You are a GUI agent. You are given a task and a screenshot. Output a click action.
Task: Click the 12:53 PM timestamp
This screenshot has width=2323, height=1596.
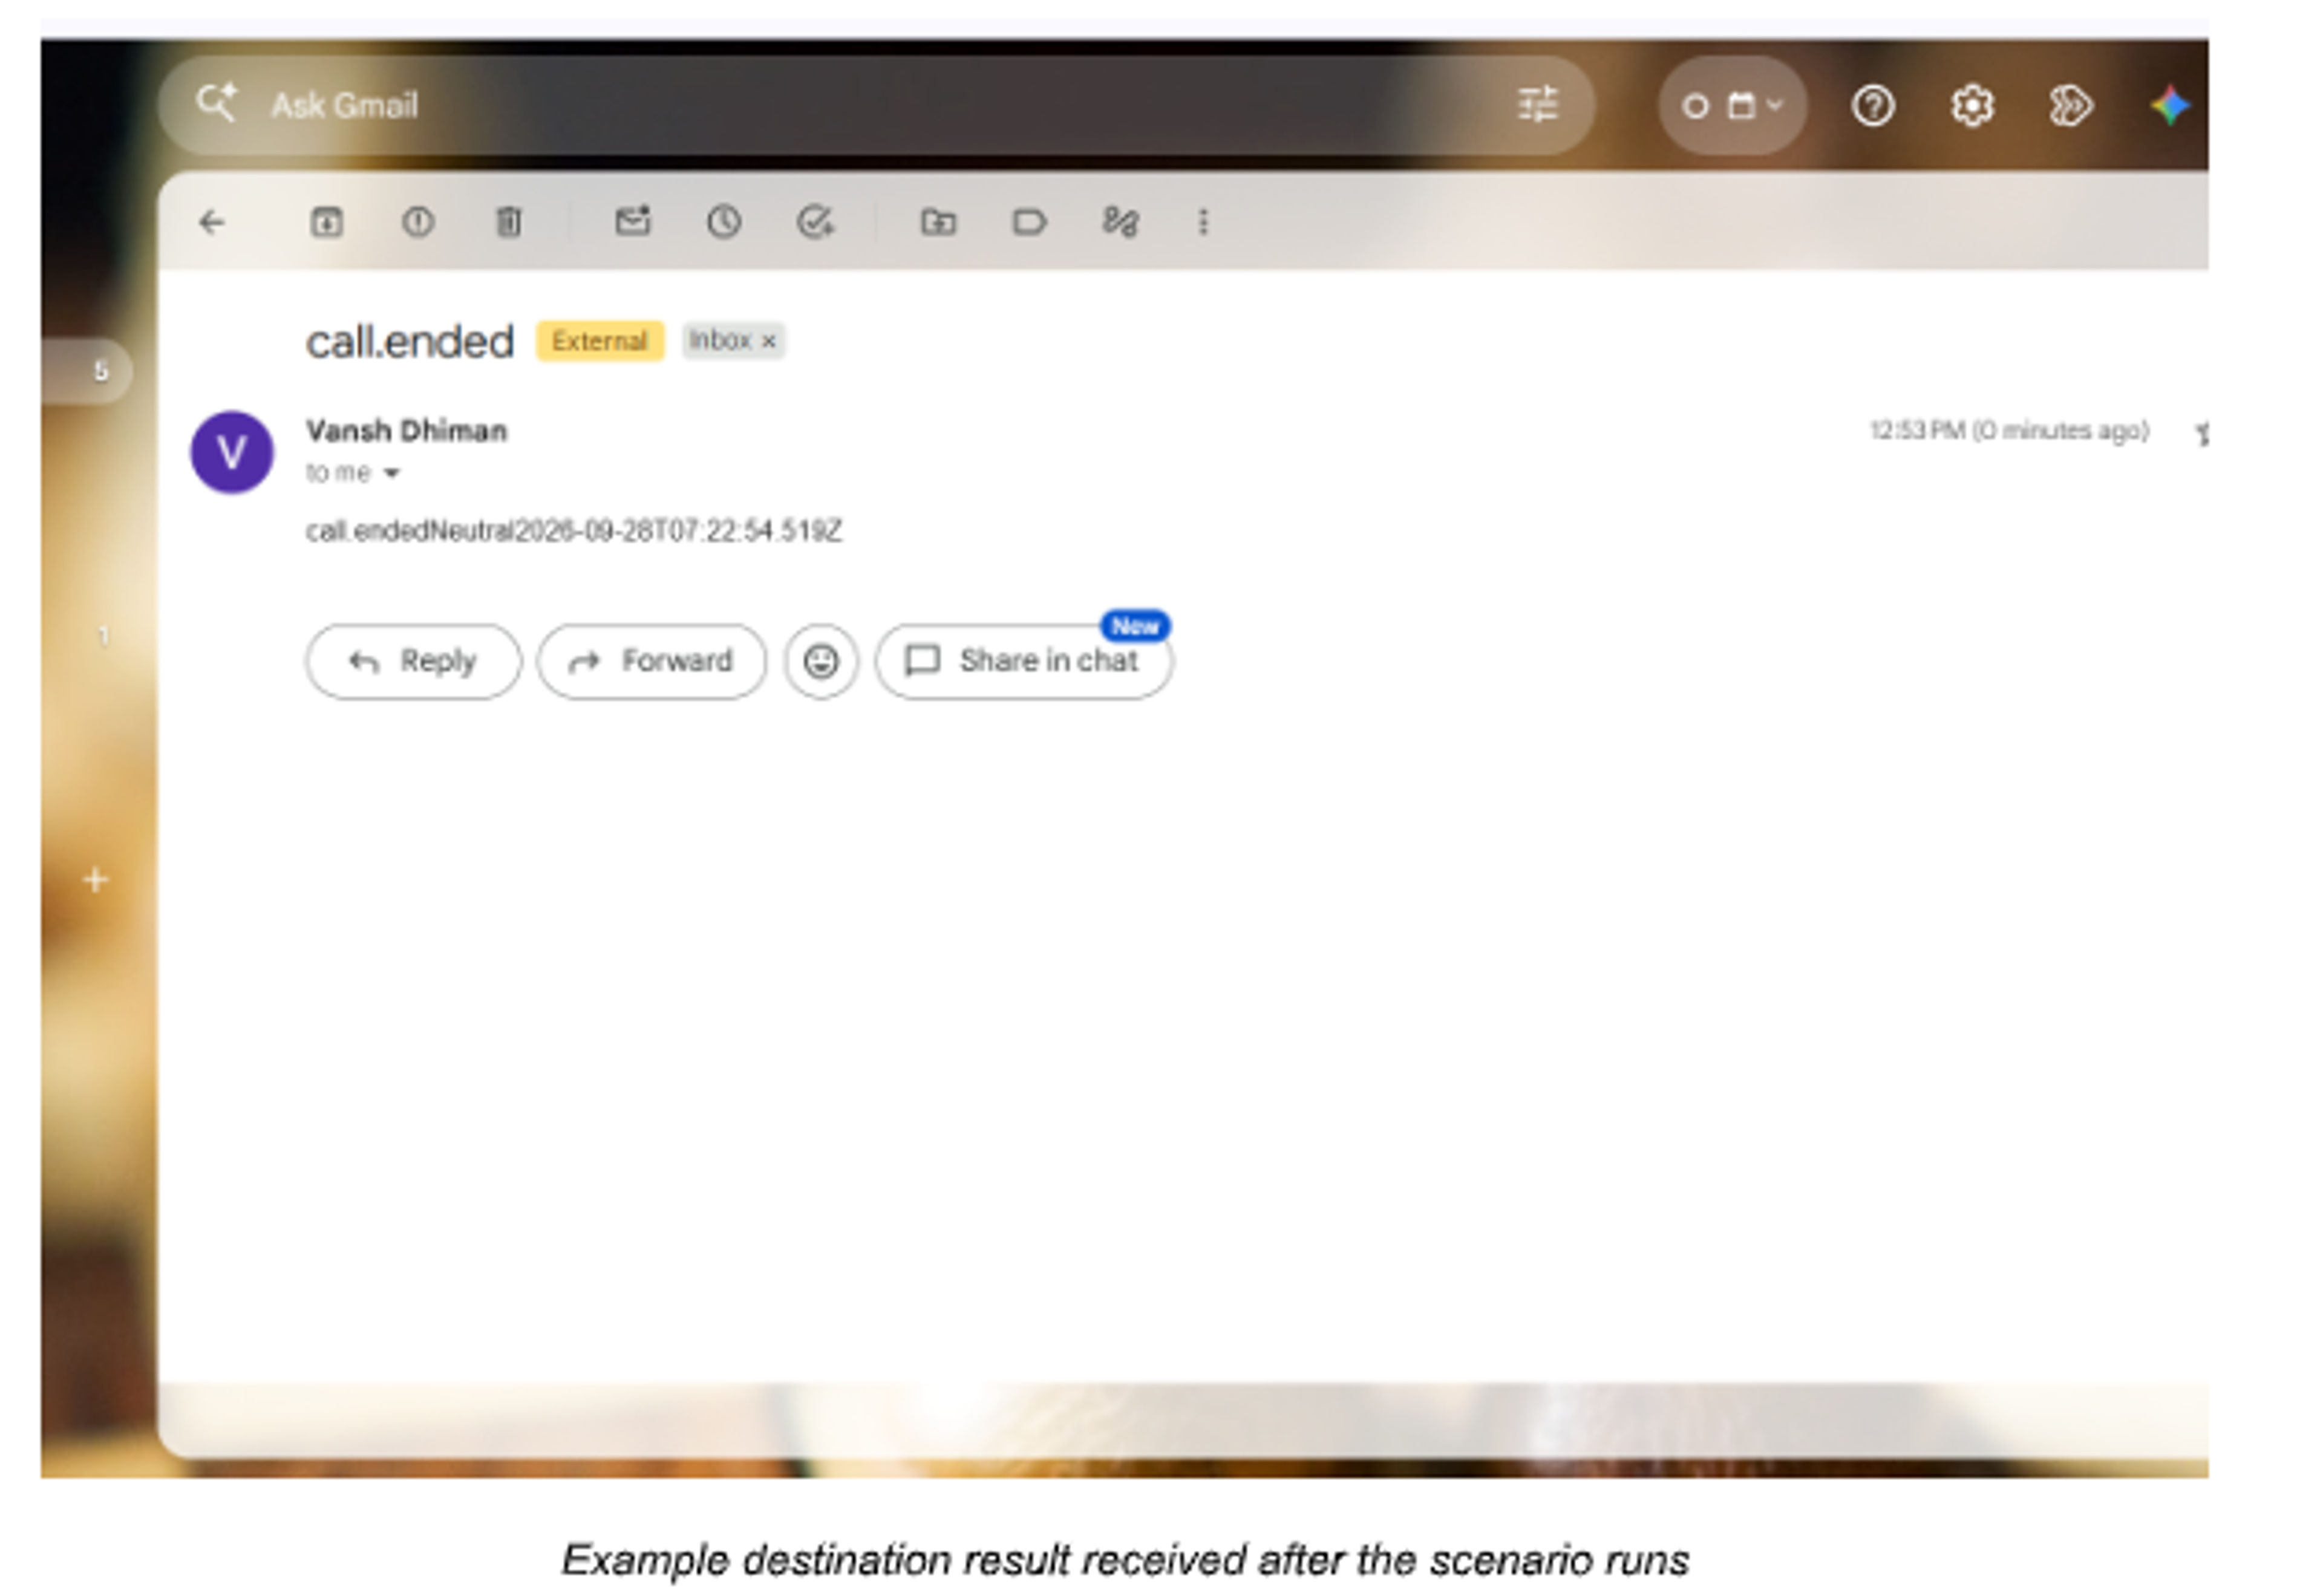point(2009,431)
